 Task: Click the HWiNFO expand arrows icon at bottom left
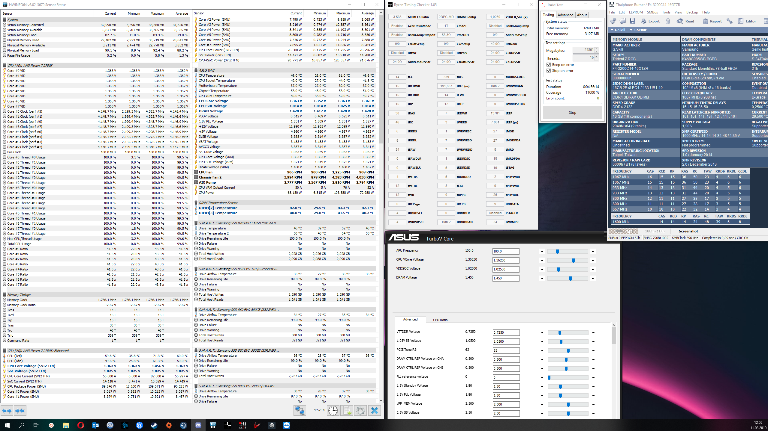tap(7, 410)
